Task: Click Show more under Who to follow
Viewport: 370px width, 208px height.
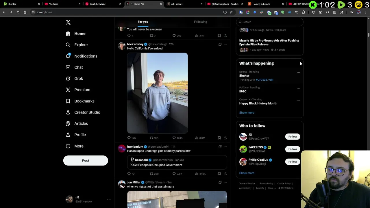Action: click(x=247, y=173)
